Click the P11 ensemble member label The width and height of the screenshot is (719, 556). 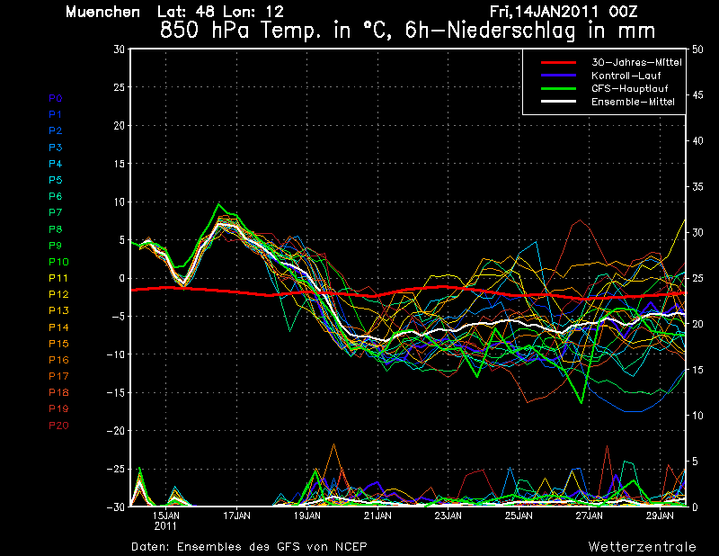pos(58,278)
